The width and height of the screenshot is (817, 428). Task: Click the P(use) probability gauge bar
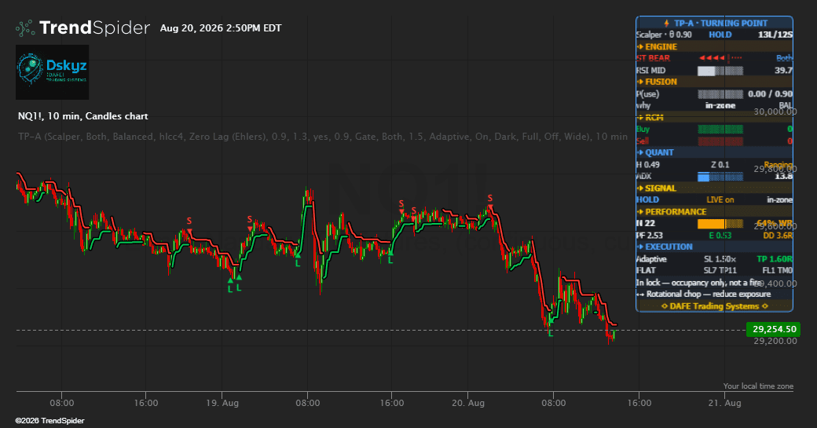pos(720,94)
